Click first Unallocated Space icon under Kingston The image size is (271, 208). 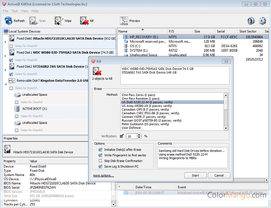click(17, 95)
